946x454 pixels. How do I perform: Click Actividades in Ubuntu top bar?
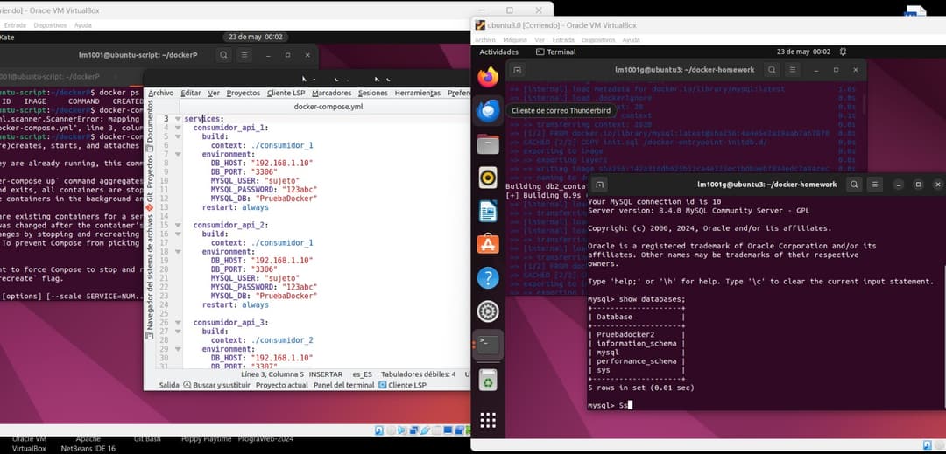click(x=498, y=52)
